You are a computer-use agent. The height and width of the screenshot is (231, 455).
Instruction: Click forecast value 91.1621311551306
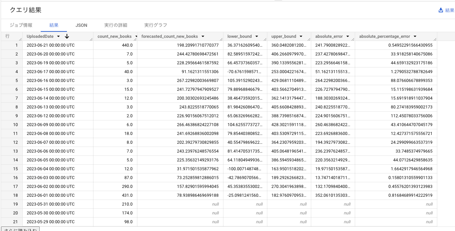[200, 72]
